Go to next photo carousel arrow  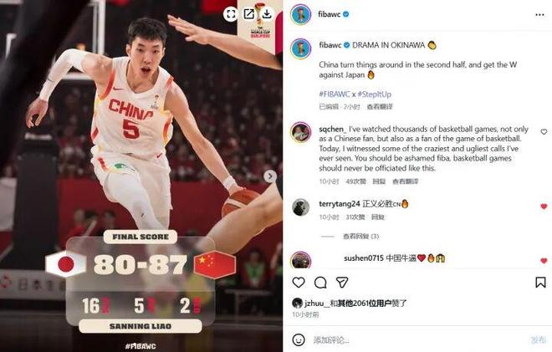coord(270,176)
